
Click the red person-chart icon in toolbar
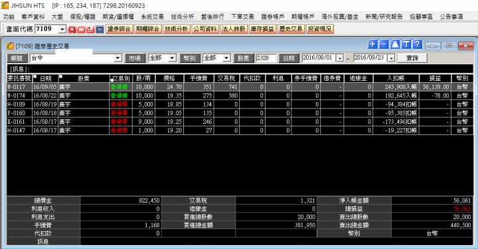coord(90,29)
